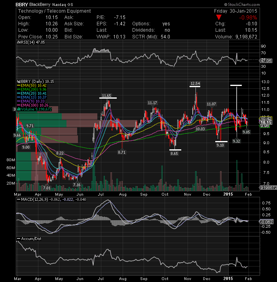Click the '-0.062' MACD axis tag

point(267,222)
